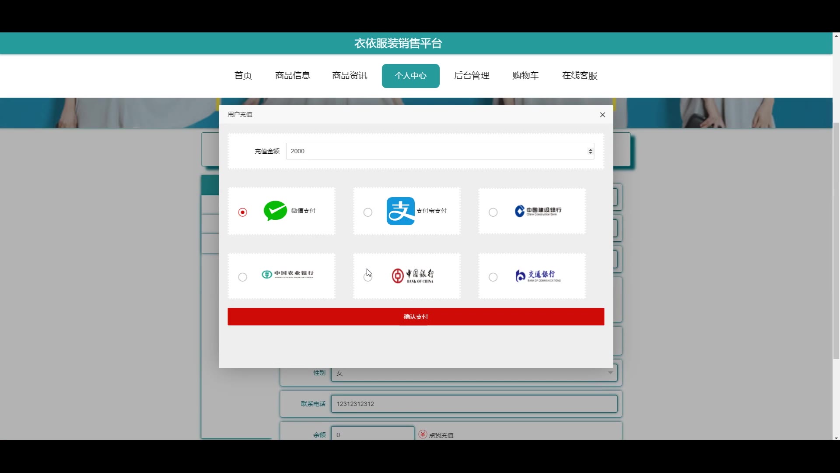Click the WeChat Pay green logo

click(x=275, y=211)
